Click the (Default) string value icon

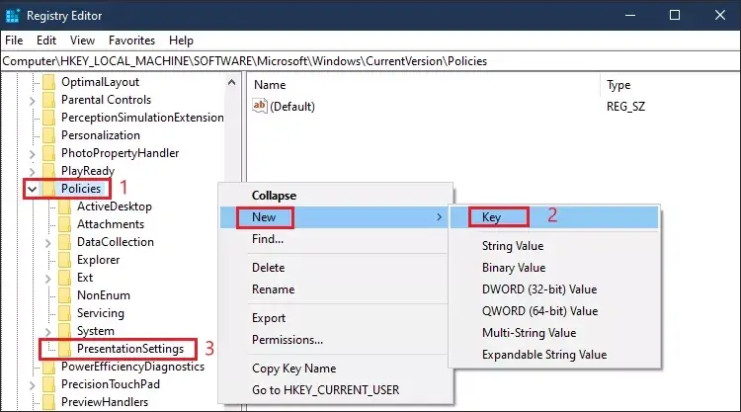tap(260, 106)
